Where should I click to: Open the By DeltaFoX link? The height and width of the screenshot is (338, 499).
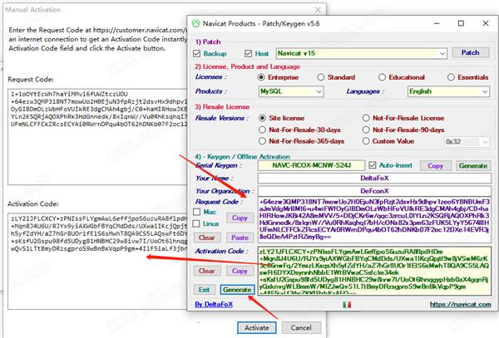click(x=214, y=304)
